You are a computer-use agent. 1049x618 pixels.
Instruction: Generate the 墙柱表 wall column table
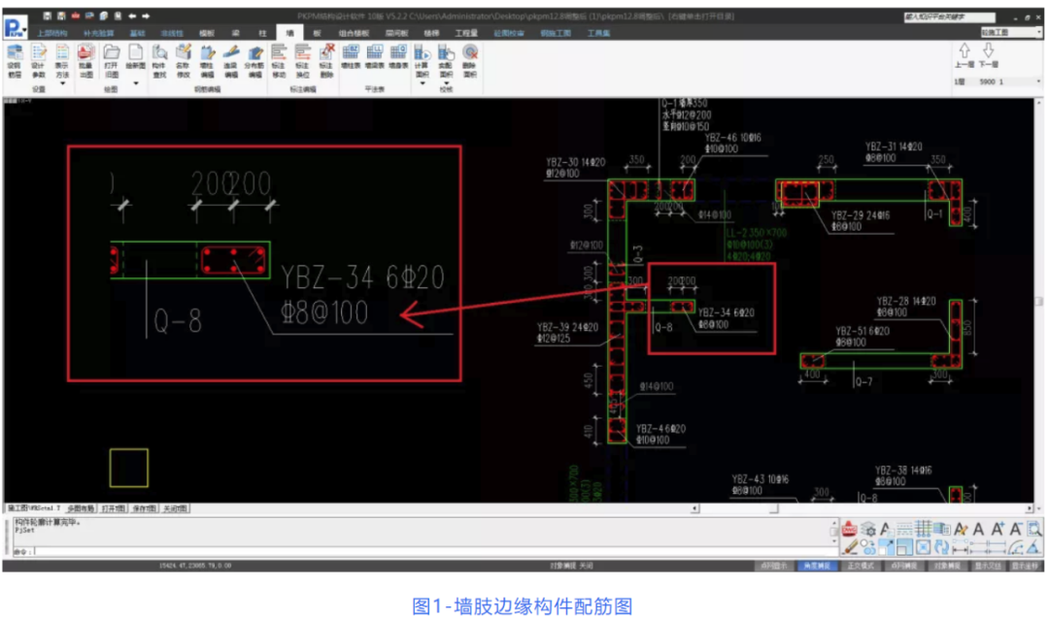click(x=351, y=57)
